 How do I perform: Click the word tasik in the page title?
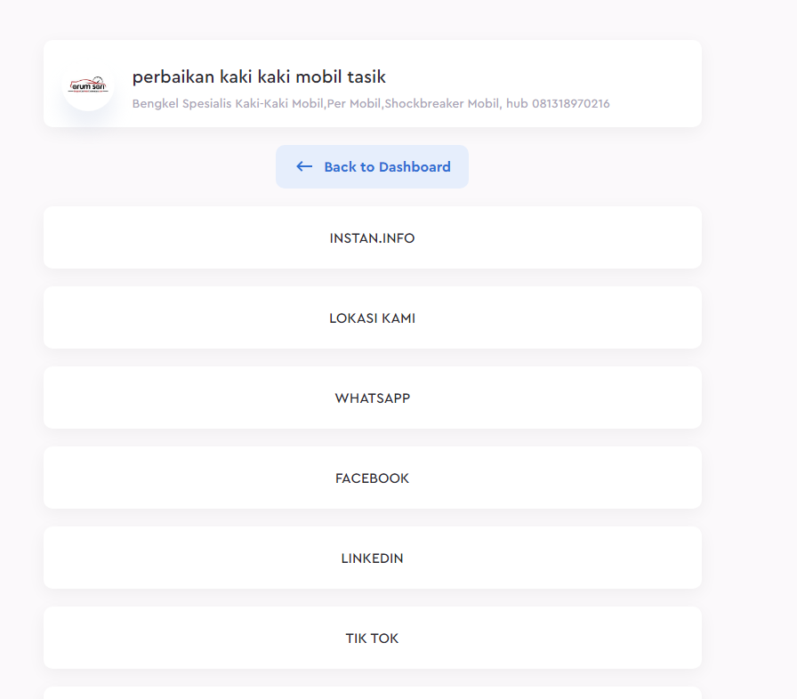(366, 77)
